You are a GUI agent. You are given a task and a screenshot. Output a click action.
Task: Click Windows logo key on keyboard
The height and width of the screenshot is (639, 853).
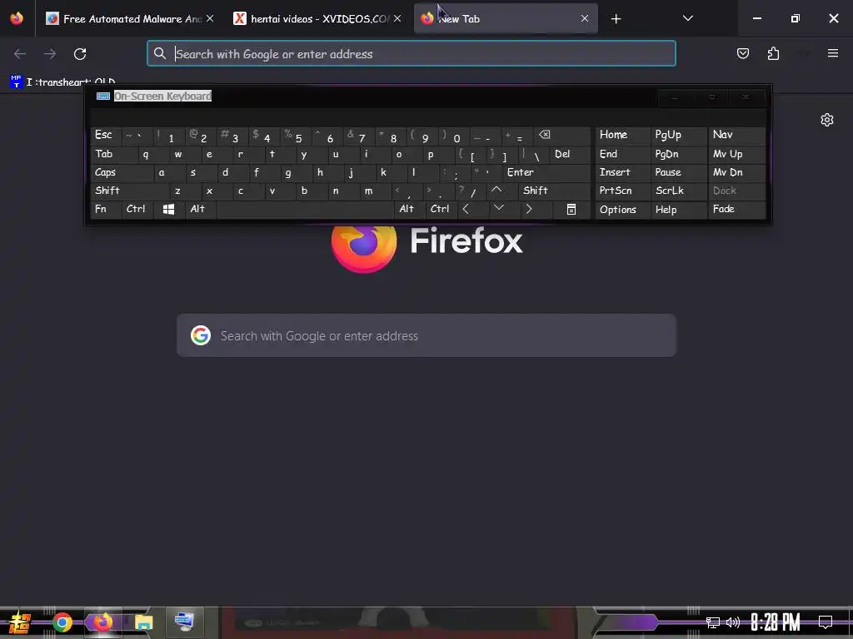point(168,209)
